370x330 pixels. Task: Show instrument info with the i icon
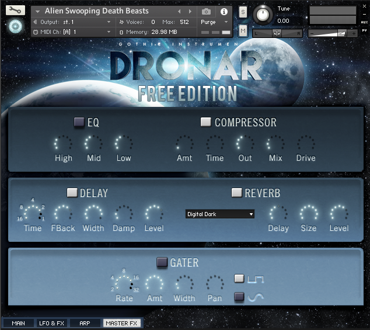224,11
